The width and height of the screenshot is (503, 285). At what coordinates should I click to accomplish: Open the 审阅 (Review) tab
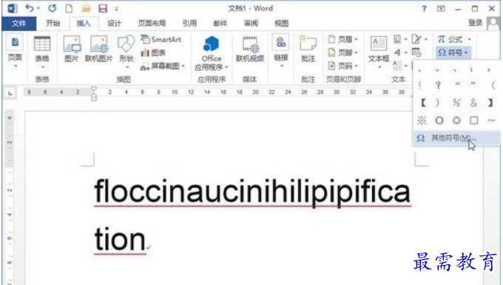pos(251,23)
